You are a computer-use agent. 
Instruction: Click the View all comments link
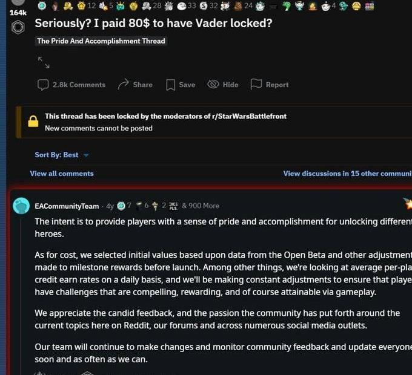coord(62,174)
